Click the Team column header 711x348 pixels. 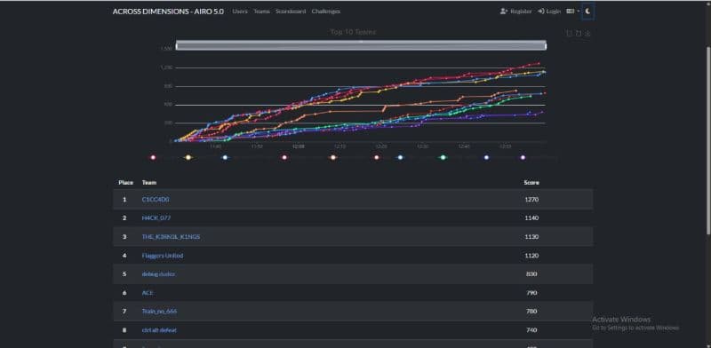tap(148, 183)
